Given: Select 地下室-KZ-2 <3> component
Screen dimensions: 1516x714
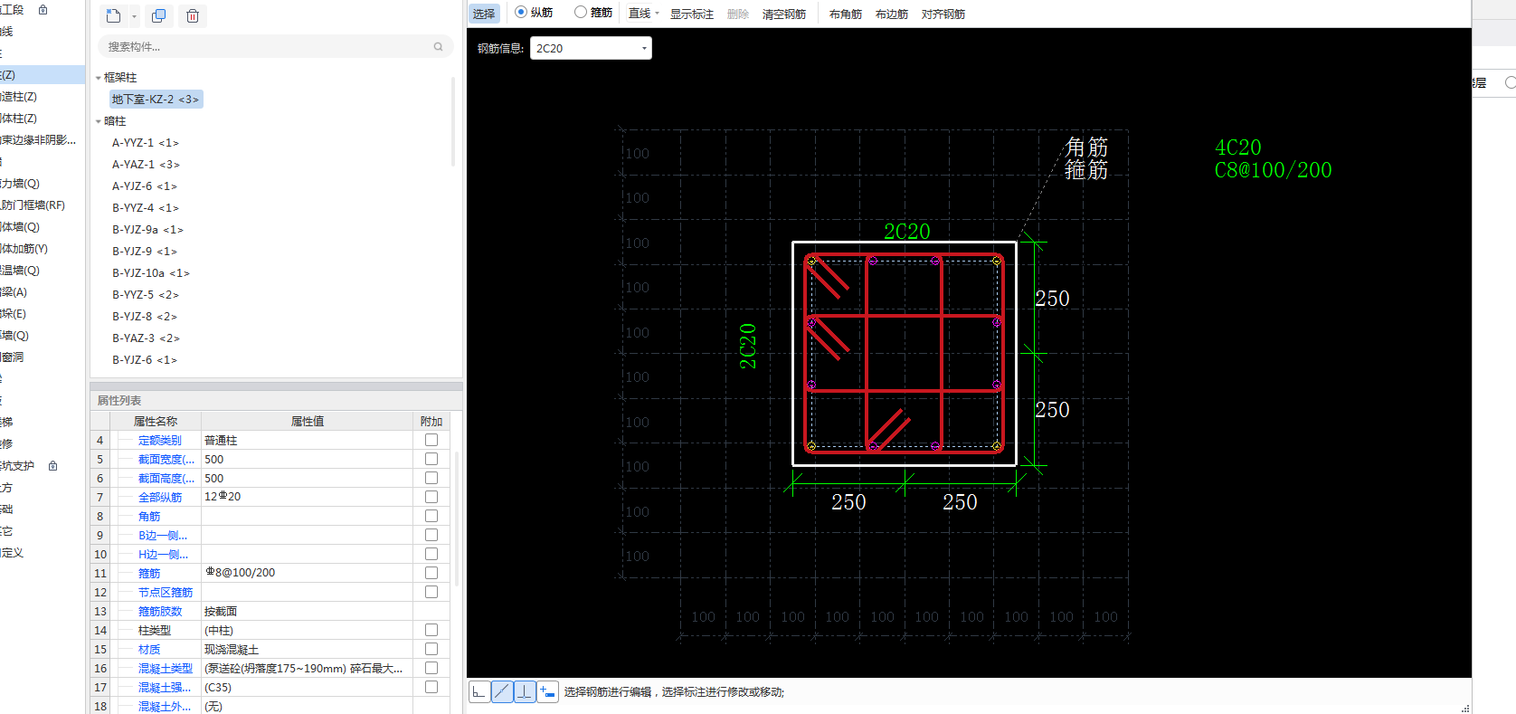Looking at the screenshot, I should [156, 100].
